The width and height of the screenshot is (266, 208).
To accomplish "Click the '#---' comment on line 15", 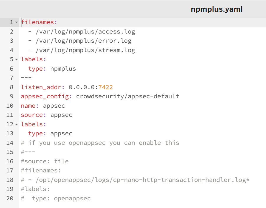I will tap(28, 152).
